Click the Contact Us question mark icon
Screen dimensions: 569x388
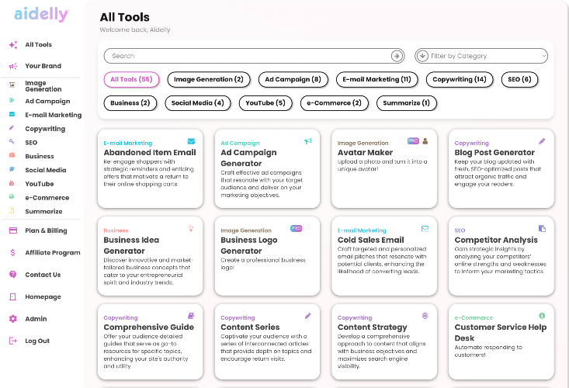(x=12, y=275)
